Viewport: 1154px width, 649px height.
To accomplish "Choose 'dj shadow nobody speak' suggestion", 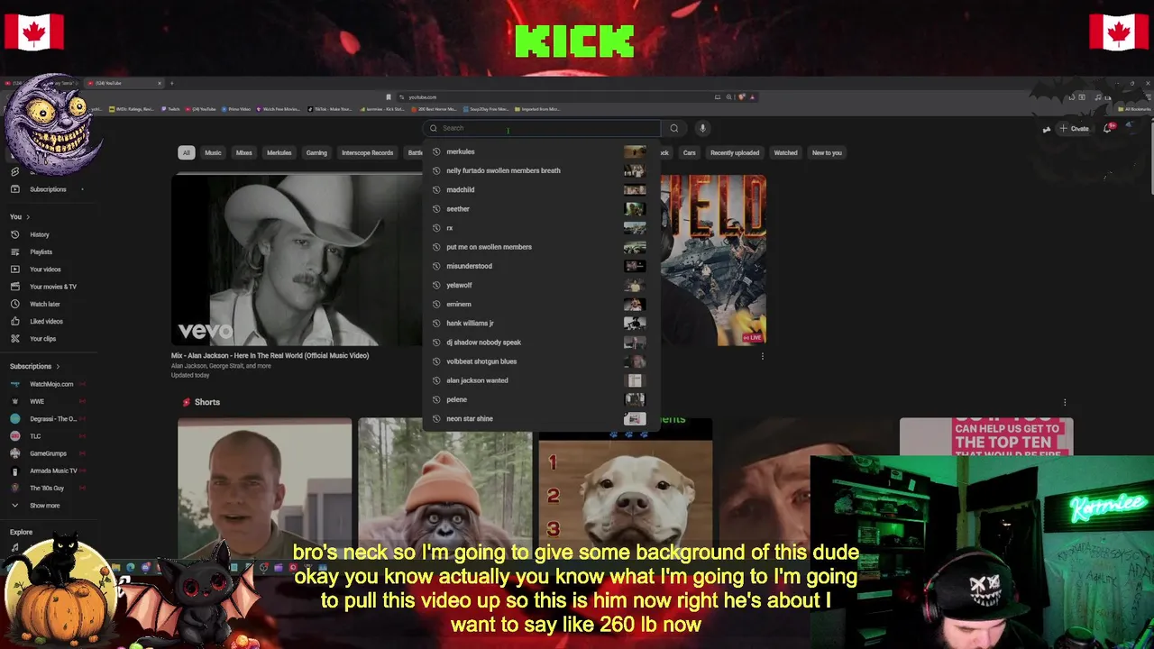I will click(x=541, y=343).
